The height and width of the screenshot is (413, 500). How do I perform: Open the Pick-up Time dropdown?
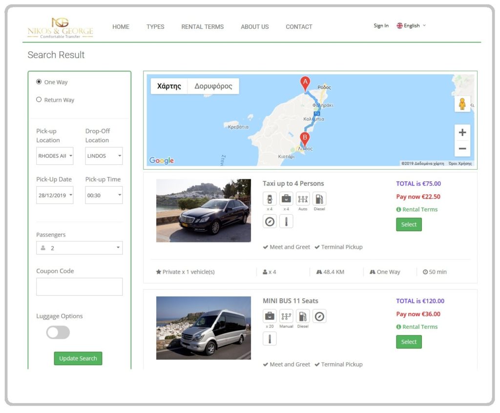[104, 196]
